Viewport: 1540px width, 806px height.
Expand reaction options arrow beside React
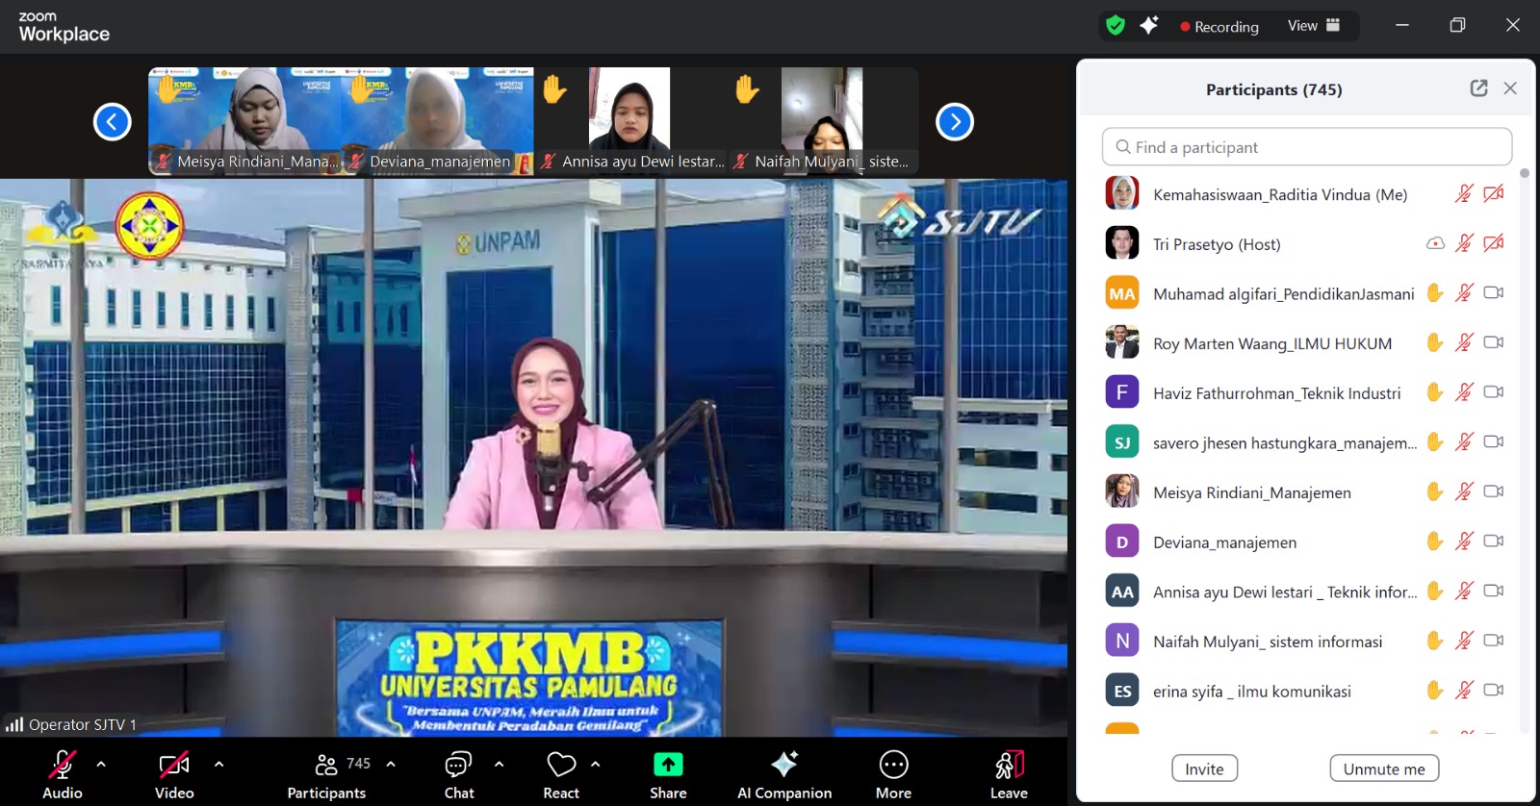596,764
